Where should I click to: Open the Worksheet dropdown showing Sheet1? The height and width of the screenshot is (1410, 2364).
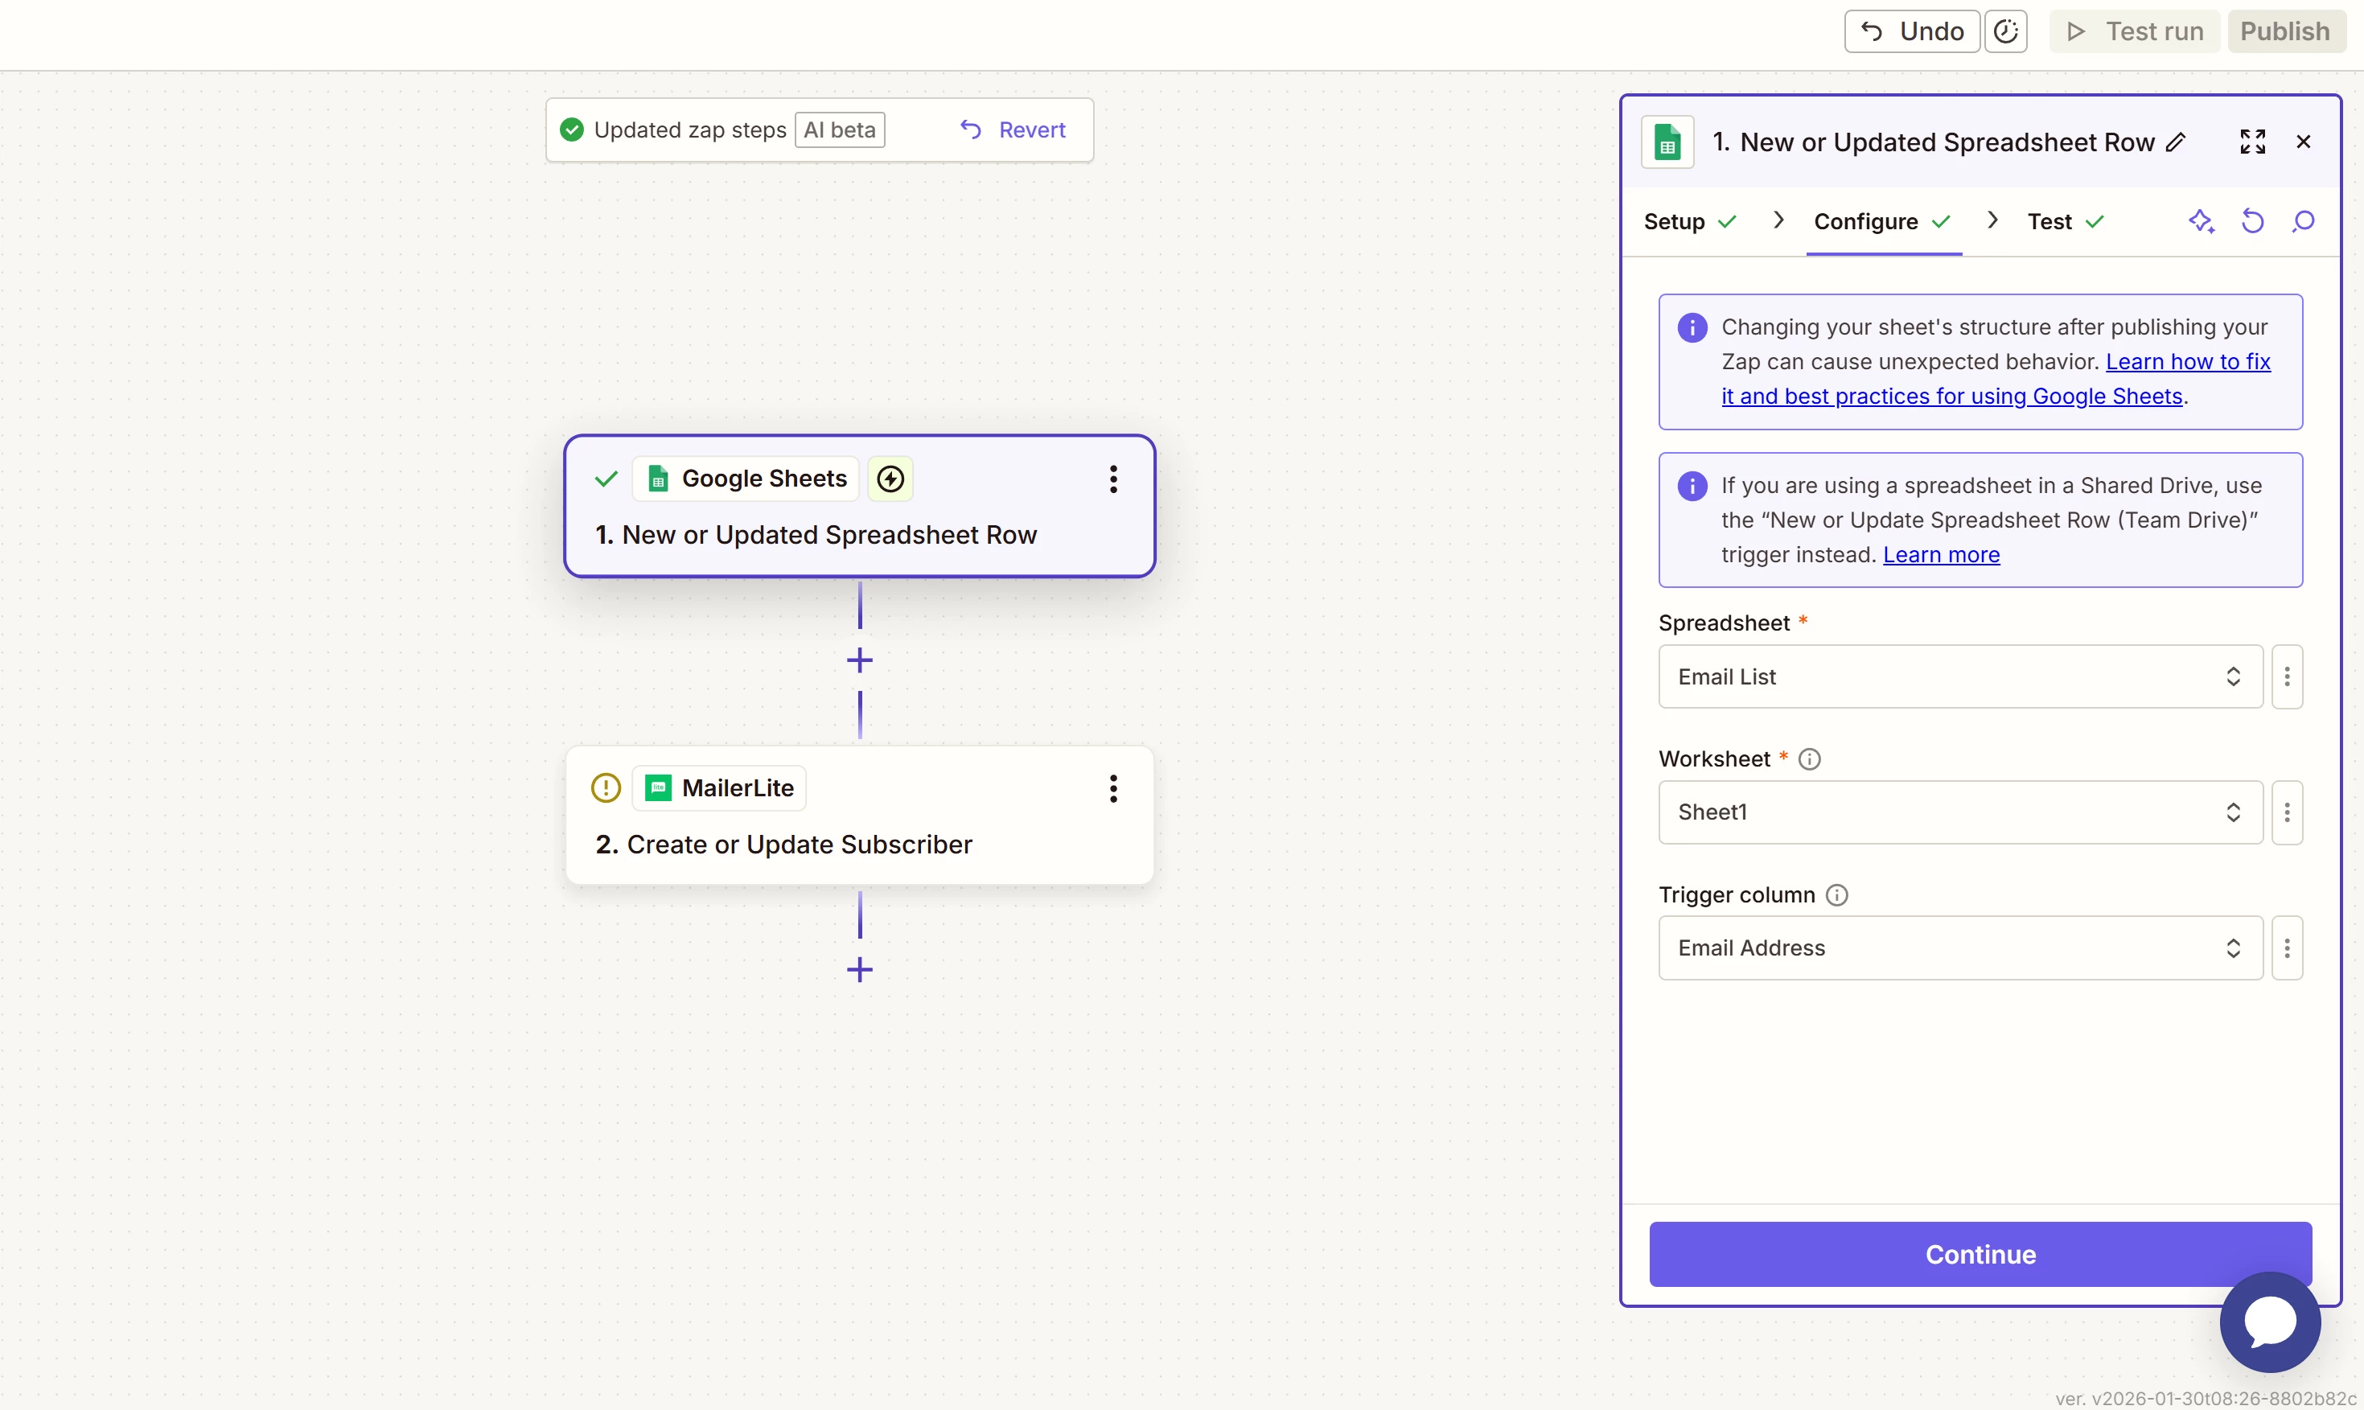coord(1959,812)
